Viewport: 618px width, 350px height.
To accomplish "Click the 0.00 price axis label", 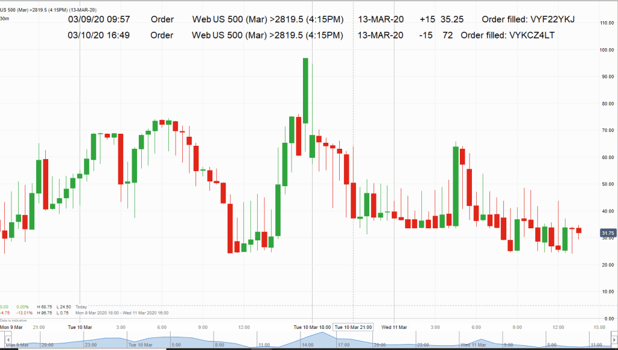I will 607,318.
